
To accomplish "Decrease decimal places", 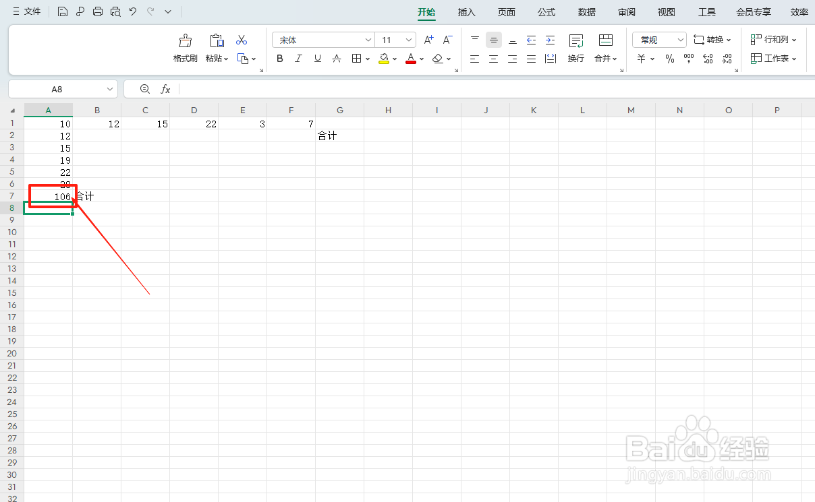I will click(x=727, y=59).
